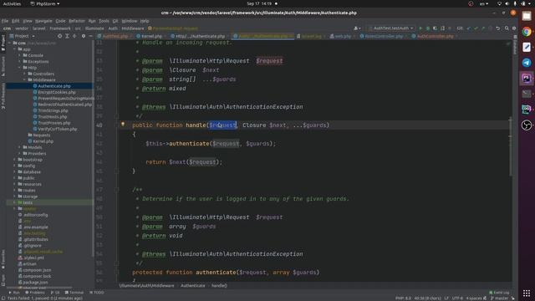
Task: Open the Navigate menu
Action: click(x=43, y=21)
